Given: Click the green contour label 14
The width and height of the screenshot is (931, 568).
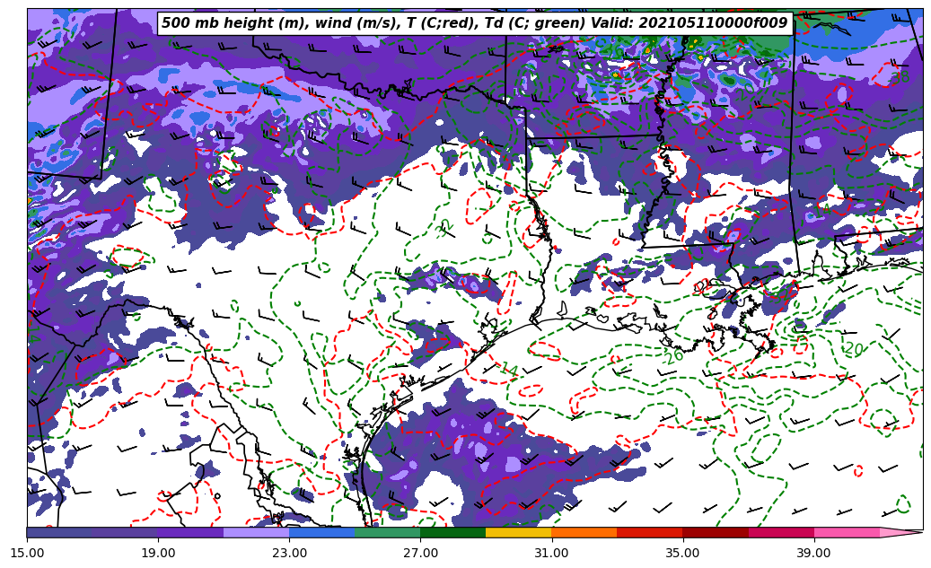Looking at the screenshot, I should (x=508, y=369).
